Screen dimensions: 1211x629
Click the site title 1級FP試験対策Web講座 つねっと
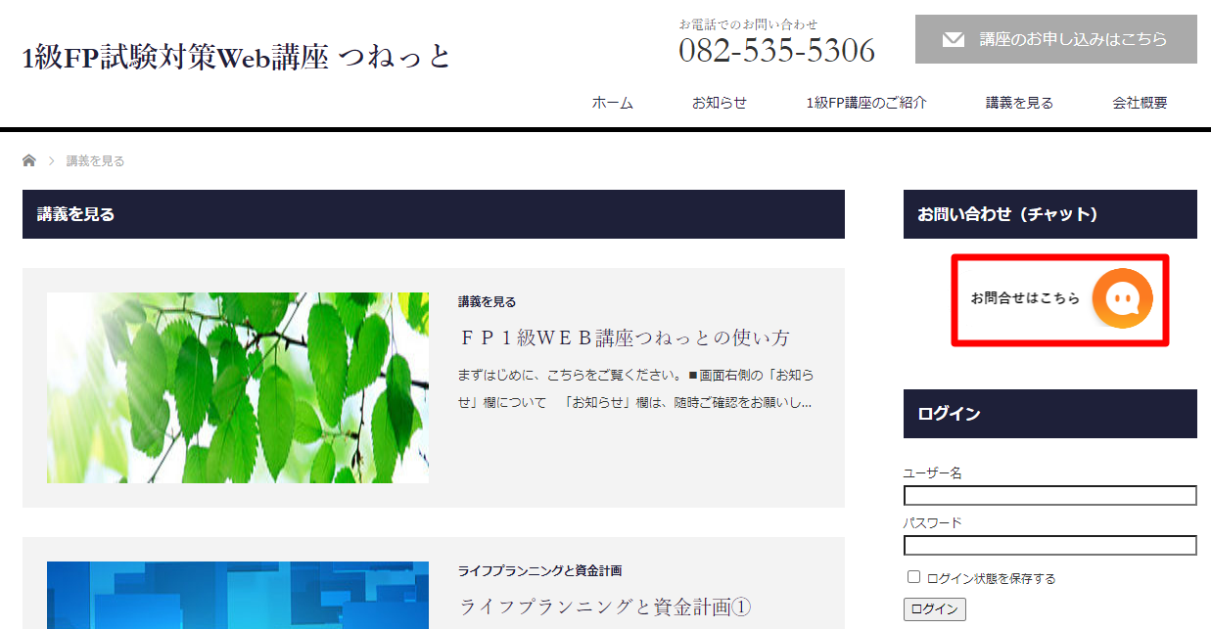[x=237, y=57]
